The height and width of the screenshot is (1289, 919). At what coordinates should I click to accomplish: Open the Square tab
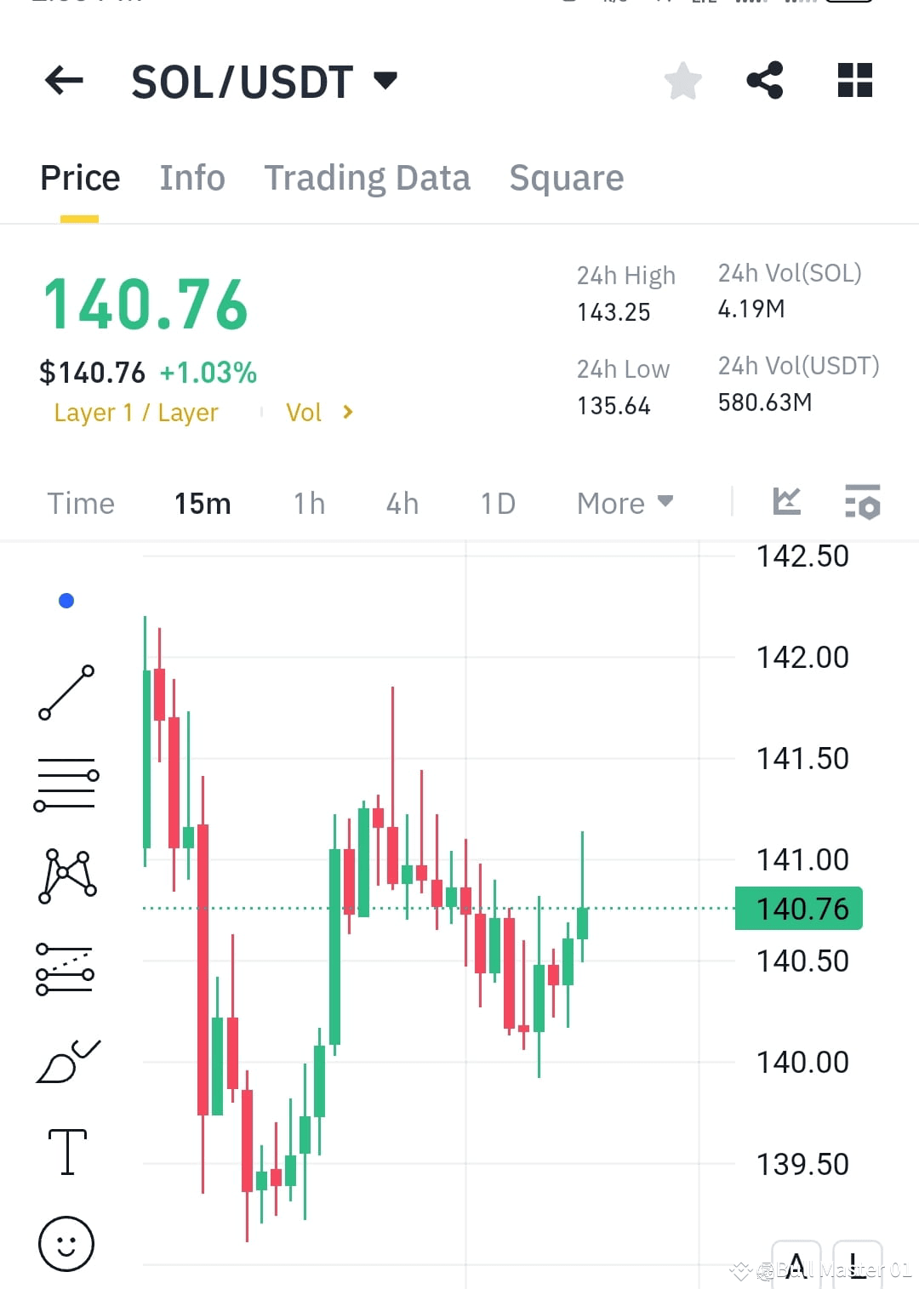[566, 178]
